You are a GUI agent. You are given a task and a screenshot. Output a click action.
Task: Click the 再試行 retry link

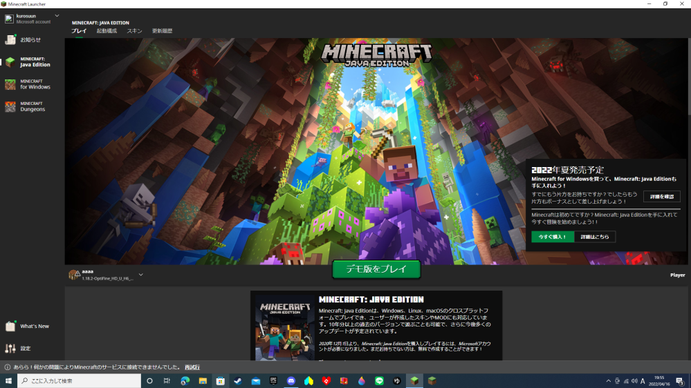[x=192, y=367]
